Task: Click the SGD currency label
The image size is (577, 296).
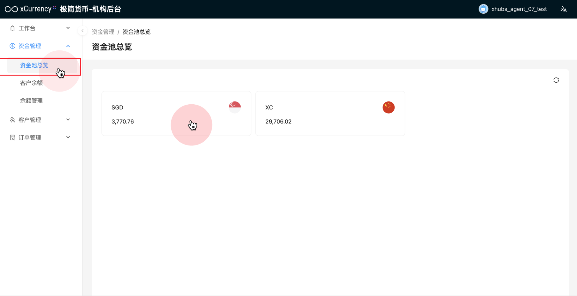Action: click(117, 107)
